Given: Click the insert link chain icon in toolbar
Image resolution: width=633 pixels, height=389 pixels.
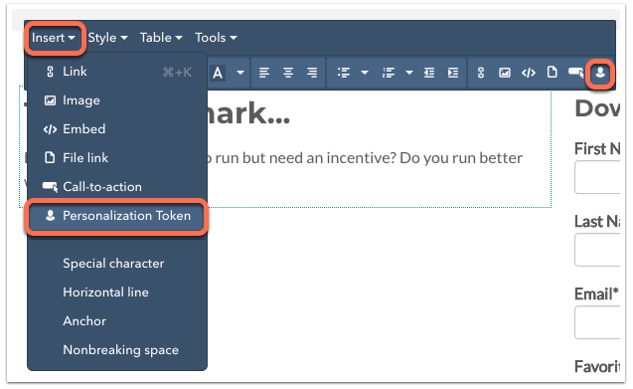Looking at the screenshot, I should [x=480, y=73].
